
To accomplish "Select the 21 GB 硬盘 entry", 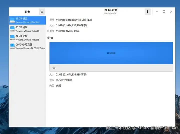I will pyautogui.click(x=27, y=38).
